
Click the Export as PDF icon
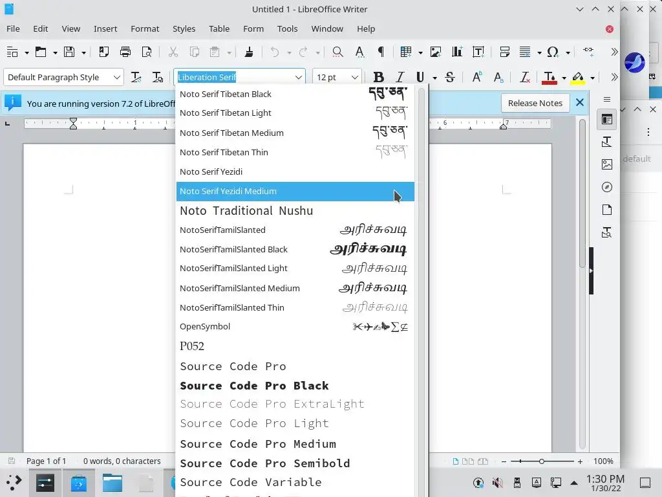103,52
